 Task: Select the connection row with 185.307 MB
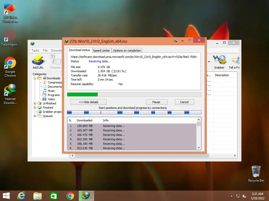(x=132, y=130)
